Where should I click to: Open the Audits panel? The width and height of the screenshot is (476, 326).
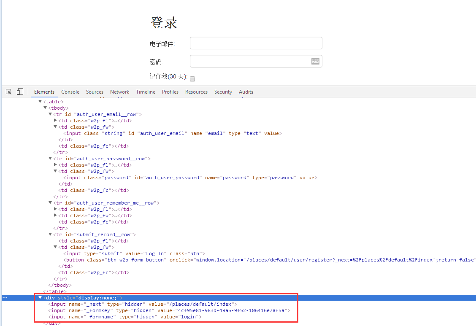click(246, 92)
